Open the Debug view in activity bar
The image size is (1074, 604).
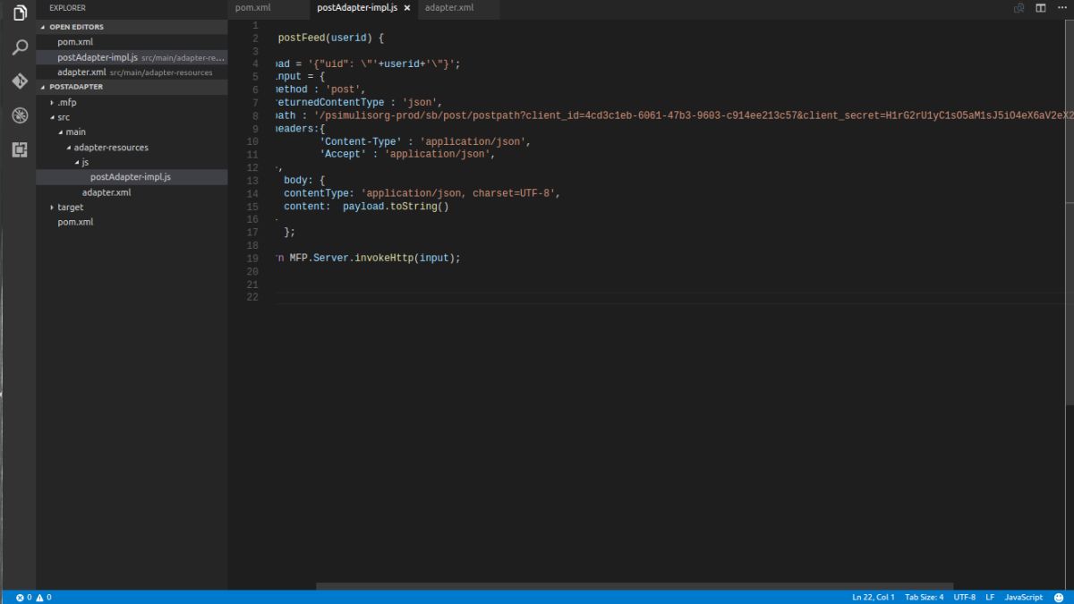19,115
